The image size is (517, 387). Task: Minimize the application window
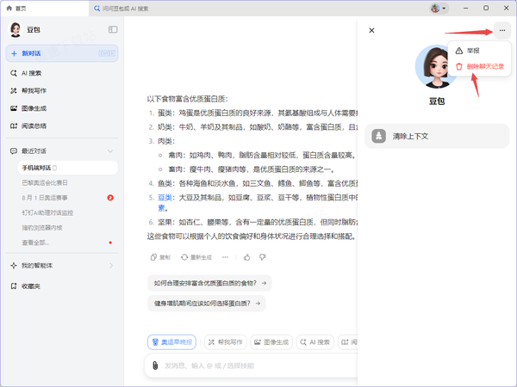[465, 9]
